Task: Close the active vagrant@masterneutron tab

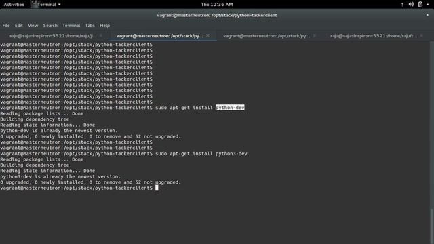Action: 208,35
